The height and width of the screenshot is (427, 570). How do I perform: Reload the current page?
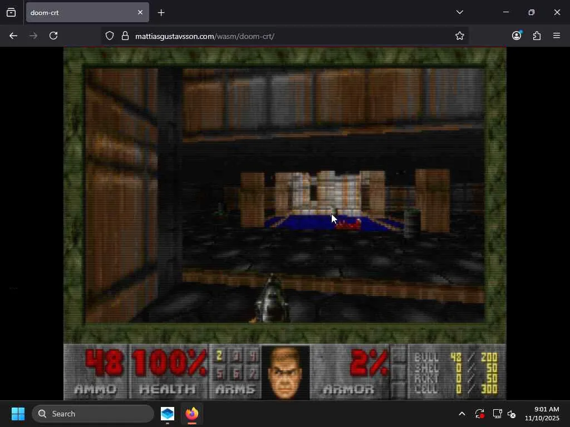(53, 36)
